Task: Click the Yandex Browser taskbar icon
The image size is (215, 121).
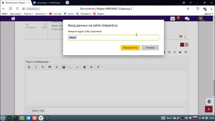Action: pyautogui.click(x=41, y=118)
